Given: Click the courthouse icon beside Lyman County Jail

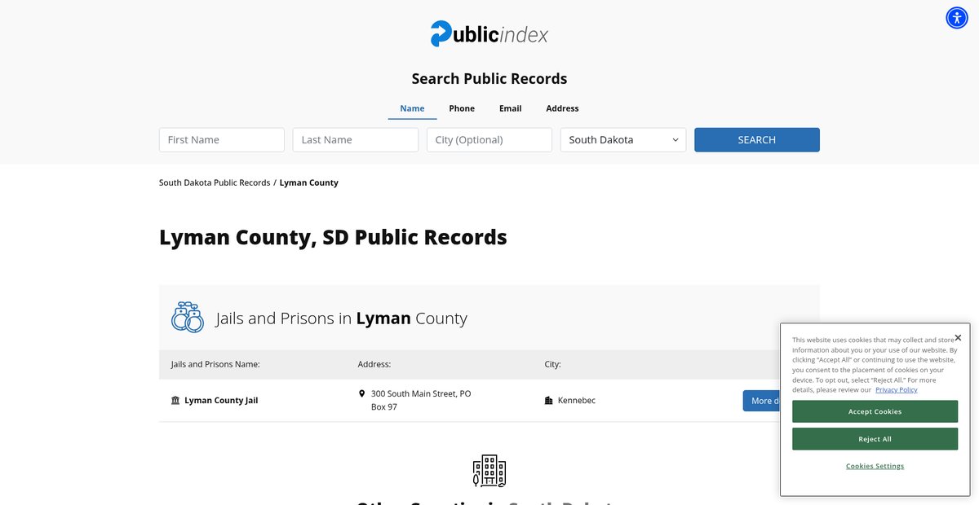Looking at the screenshot, I should tap(175, 401).
